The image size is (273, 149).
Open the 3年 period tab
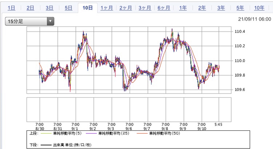tap(221, 8)
